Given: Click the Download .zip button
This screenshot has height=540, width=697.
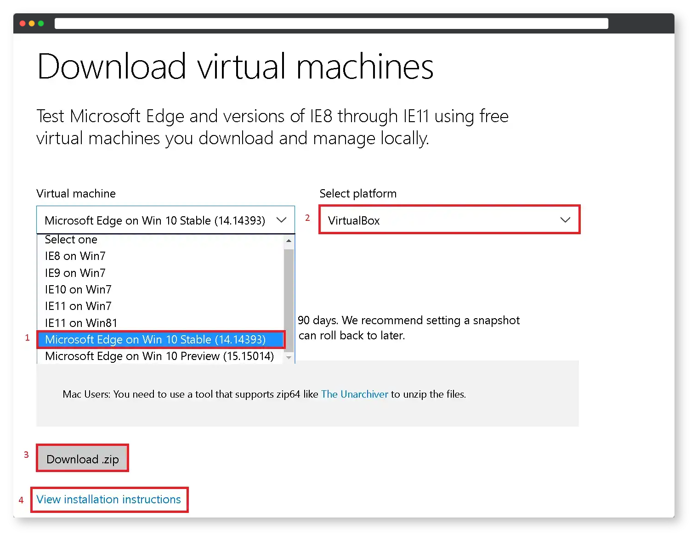Looking at the screenshot, I should pos(83,459).
